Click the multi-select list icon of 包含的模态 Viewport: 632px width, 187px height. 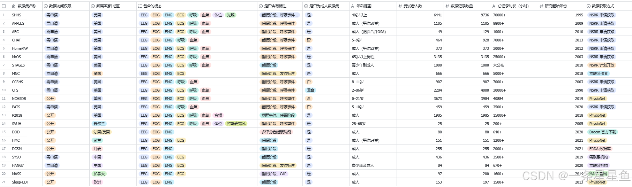[x=140, y=6]
